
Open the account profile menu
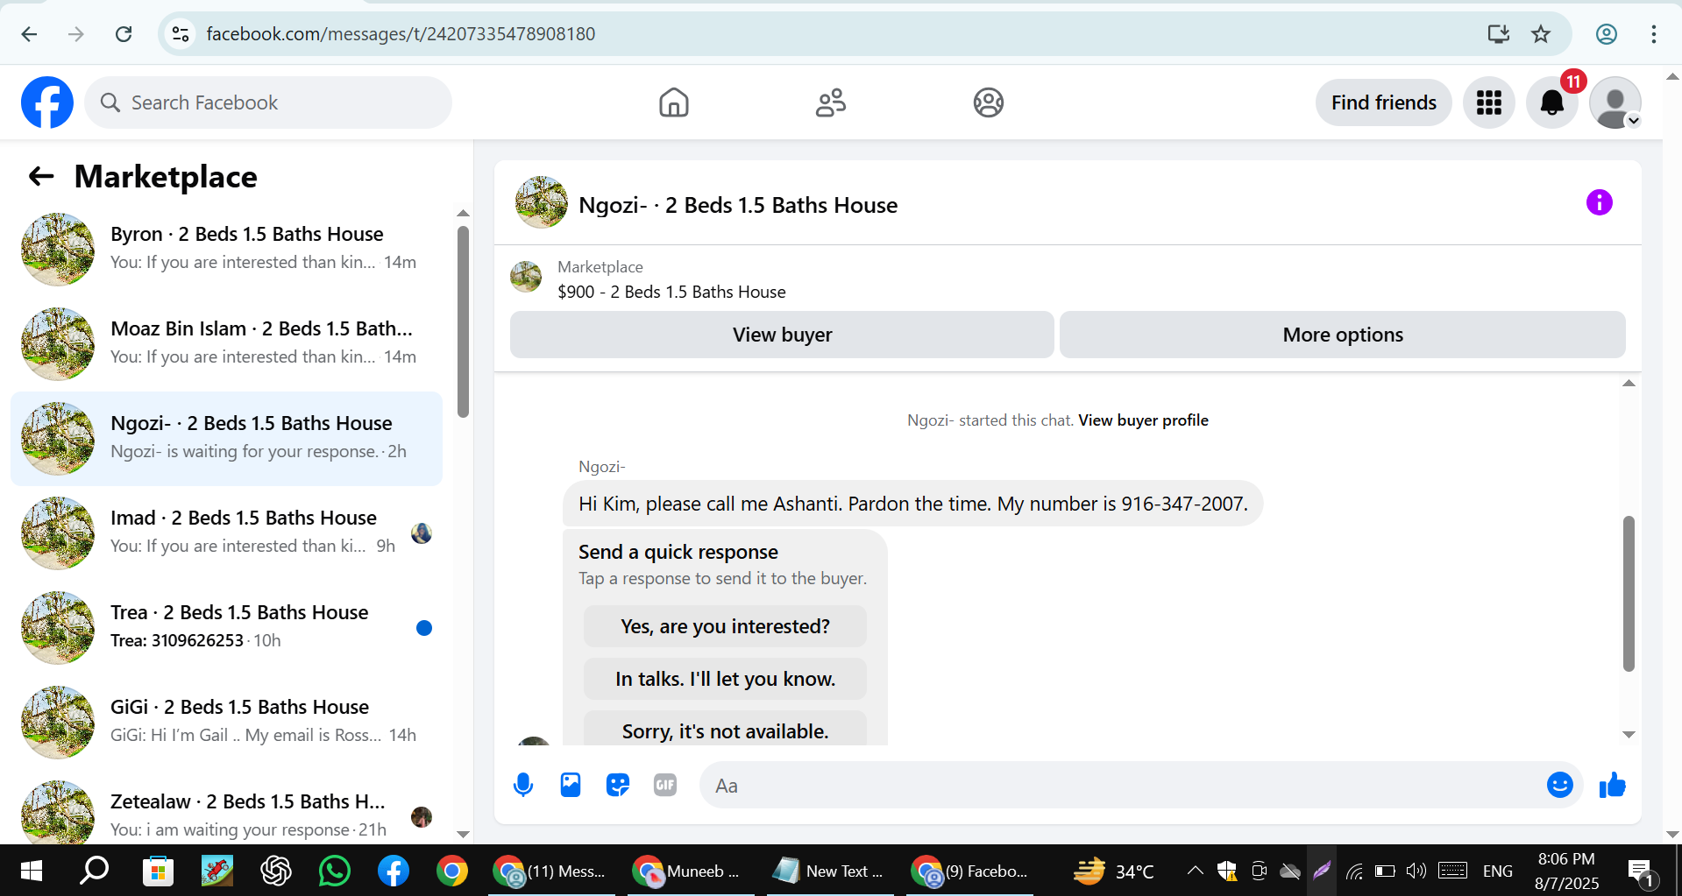point(1615,102)
